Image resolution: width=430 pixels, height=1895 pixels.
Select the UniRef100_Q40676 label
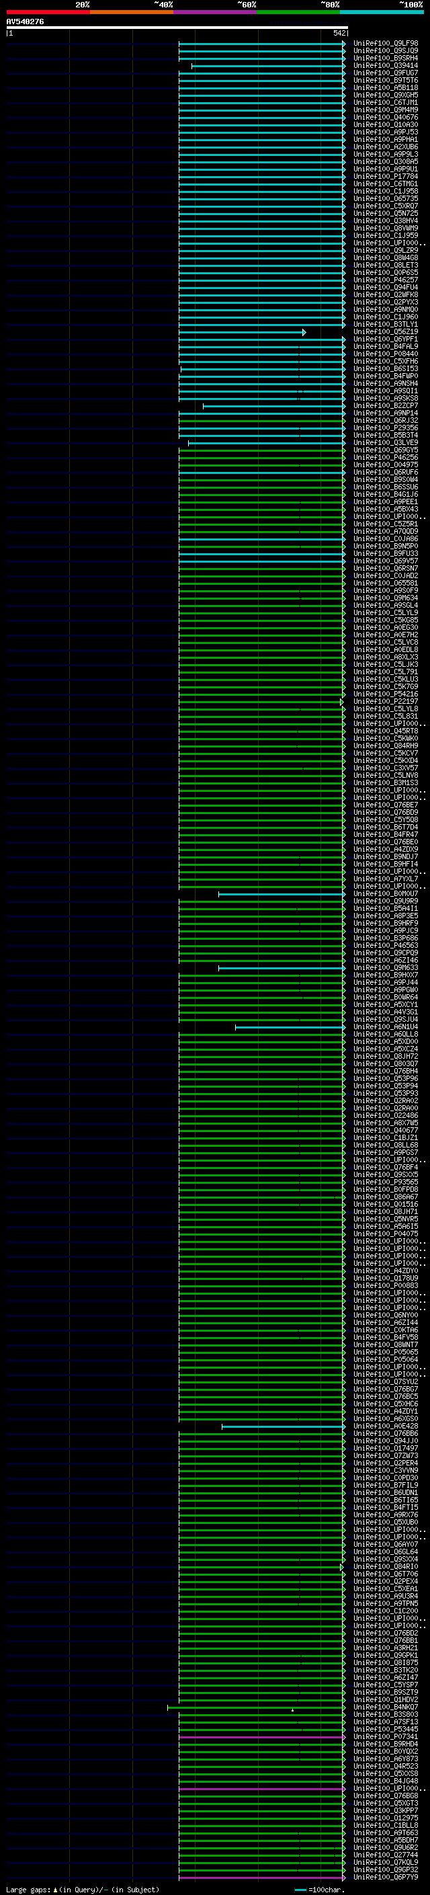(385, 118)
